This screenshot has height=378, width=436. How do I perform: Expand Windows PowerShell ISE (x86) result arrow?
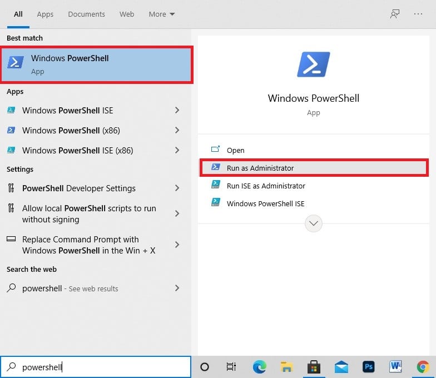[177, 150]
